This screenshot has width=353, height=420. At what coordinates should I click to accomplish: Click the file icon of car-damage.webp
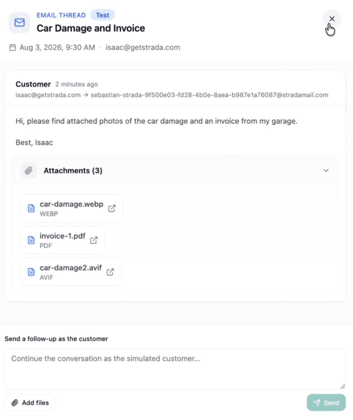click(31, 209)
